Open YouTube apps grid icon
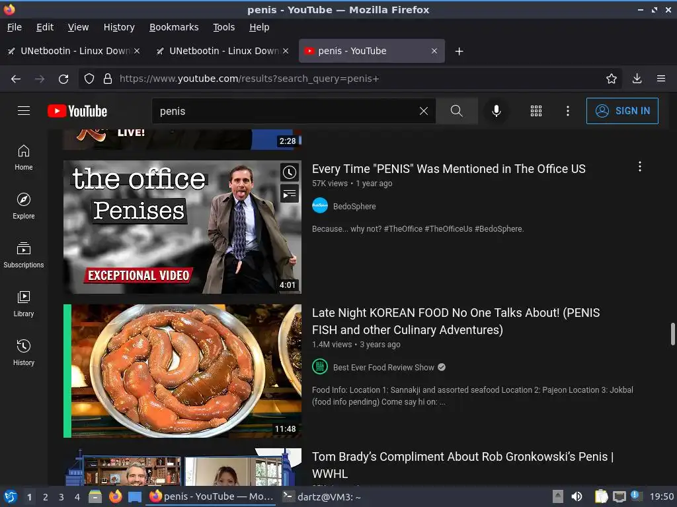 click(536, 111)
